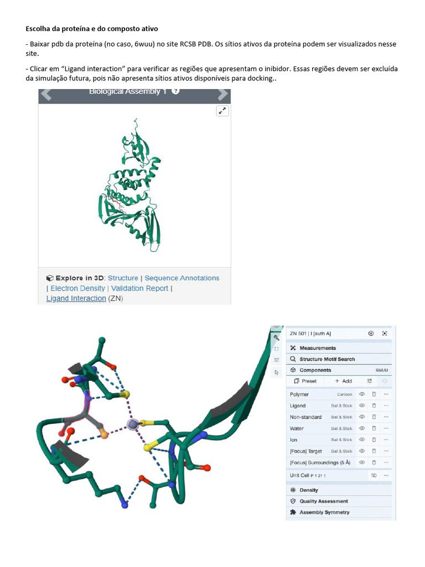The width and height of the screenshot is (425, 567).
Task: Delete the Polymer component
Action: tap(374, 394)
